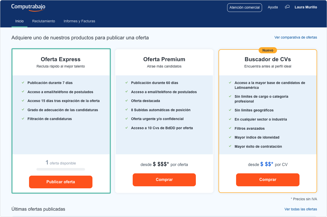Open the chat messages icon
The image size is (327, 217).
pos(287,7)
